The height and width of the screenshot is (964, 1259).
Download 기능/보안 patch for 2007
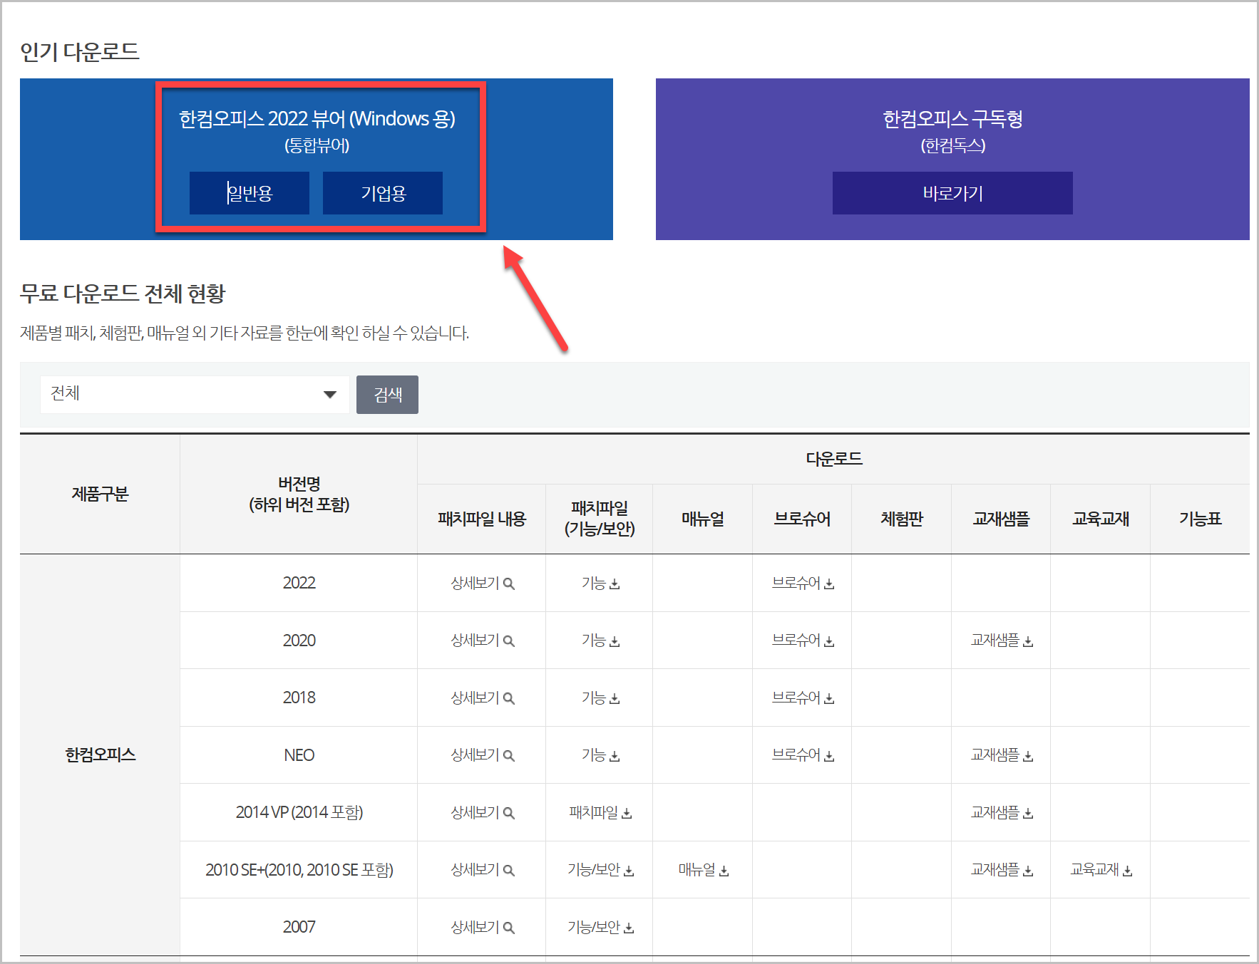coord(600,927)
